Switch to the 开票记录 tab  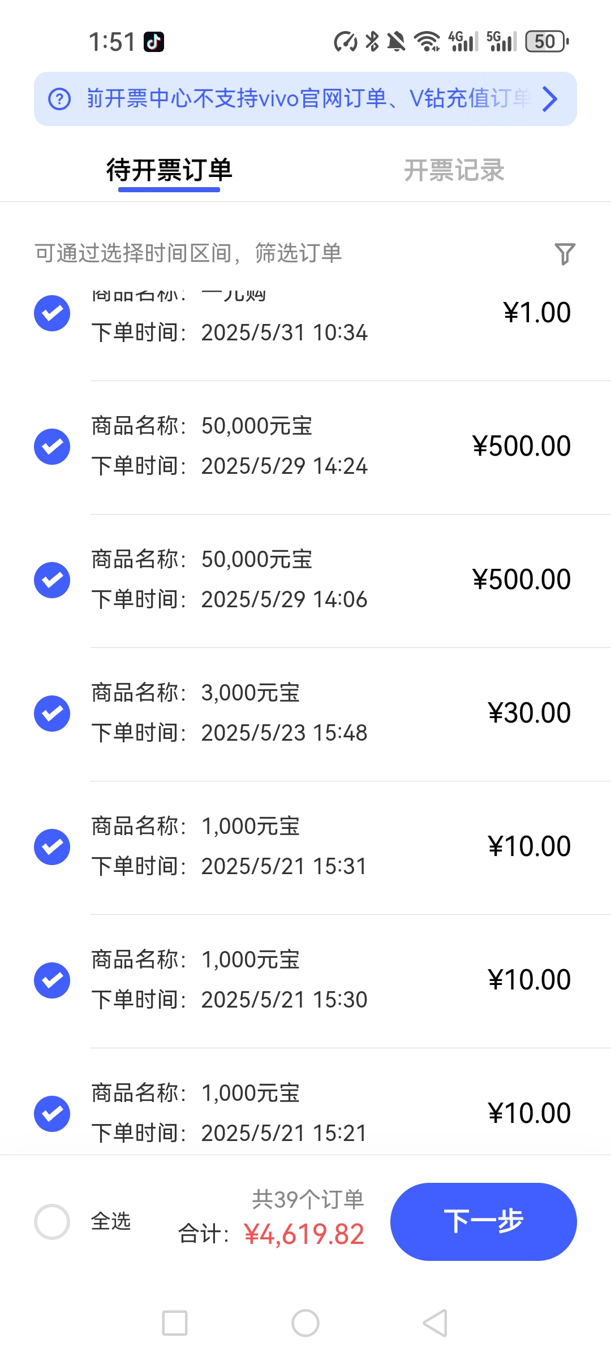click(454, 170)
